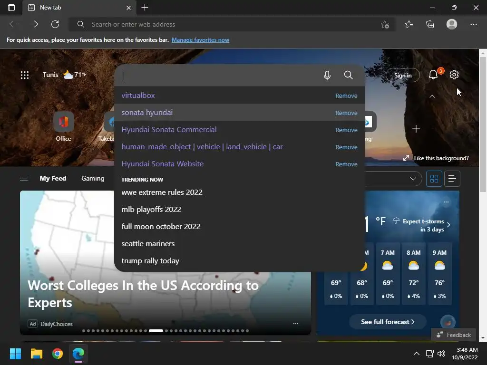Open Tunis weather 71°F widget
Screen dimensions: 487x365
pos(65,75)
